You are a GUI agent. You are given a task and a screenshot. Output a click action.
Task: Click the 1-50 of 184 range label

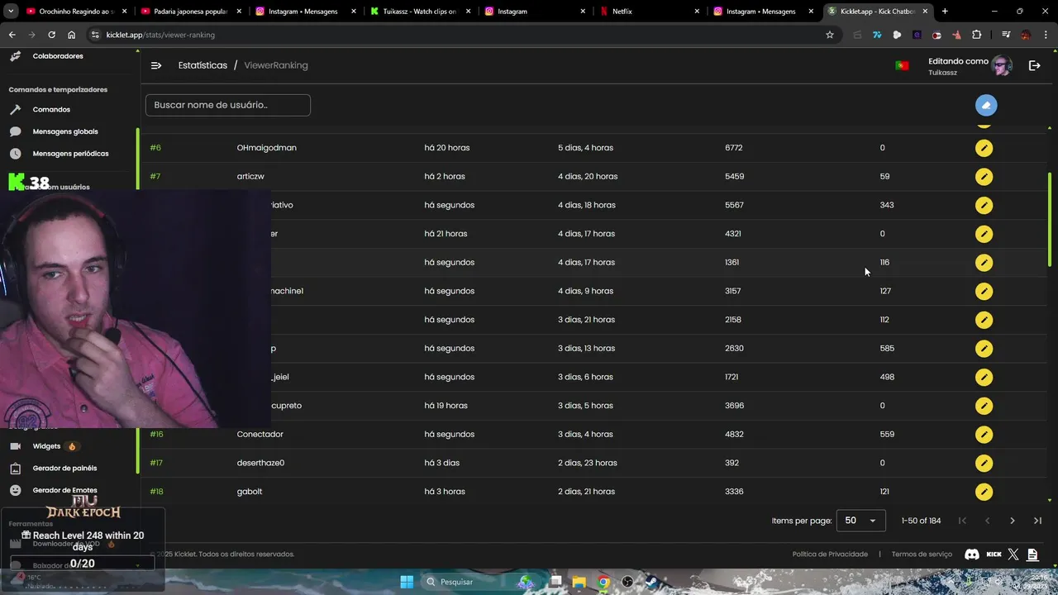click(x=921, y=521)
